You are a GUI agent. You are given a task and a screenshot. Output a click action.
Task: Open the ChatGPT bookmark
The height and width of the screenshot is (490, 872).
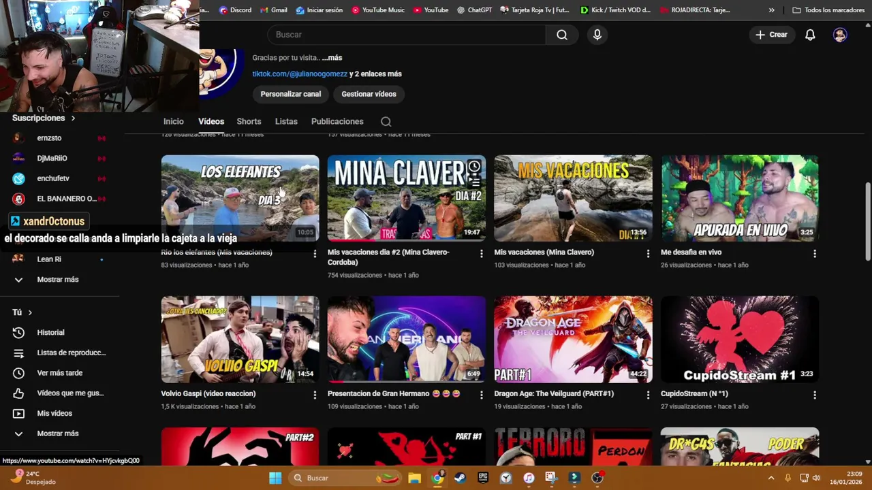474,10
